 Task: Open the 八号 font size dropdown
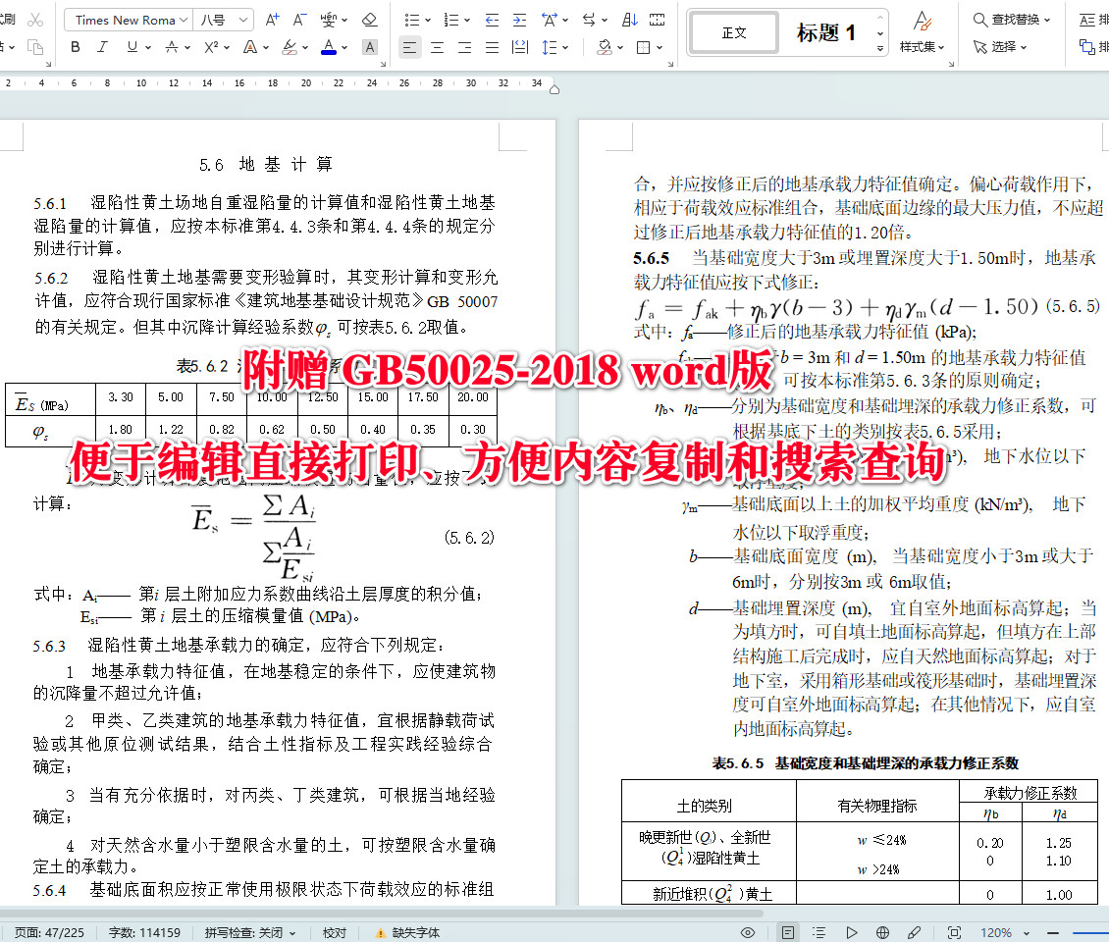point(218,19)
